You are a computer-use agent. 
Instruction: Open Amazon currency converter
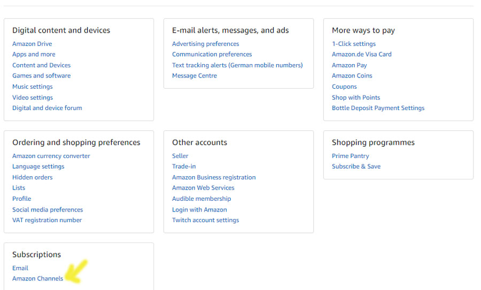[51, 156]
